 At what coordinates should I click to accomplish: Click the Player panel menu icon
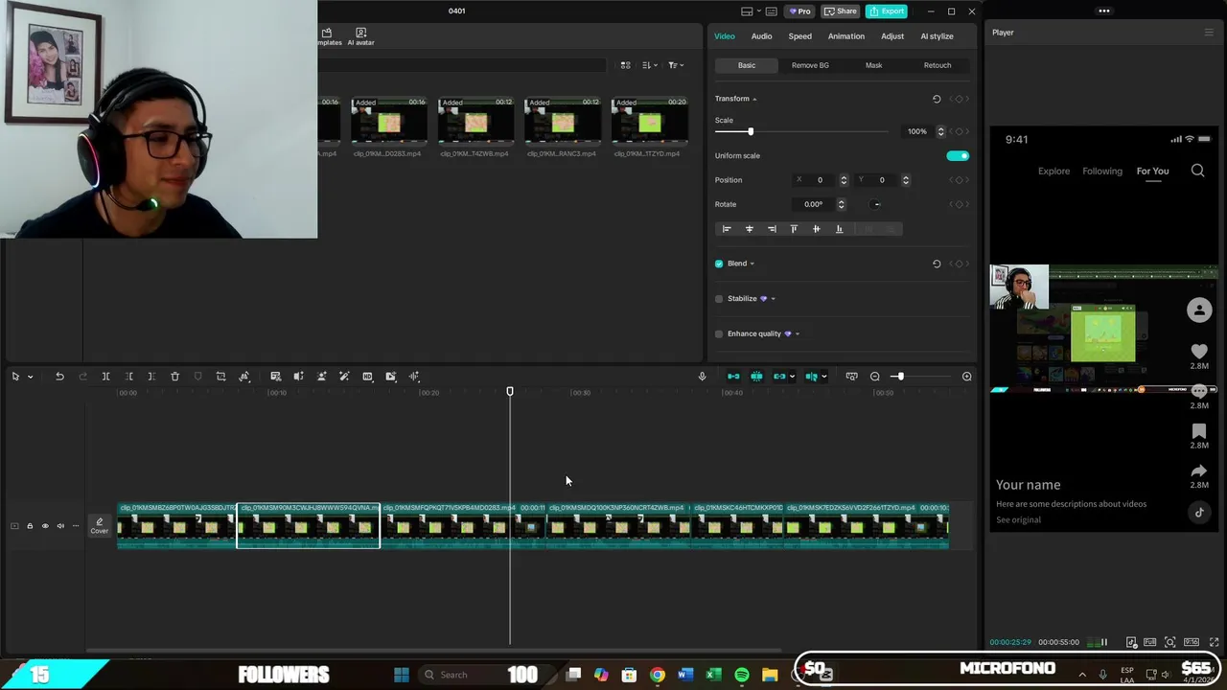pyautogui.click(x=1209, y=33)
